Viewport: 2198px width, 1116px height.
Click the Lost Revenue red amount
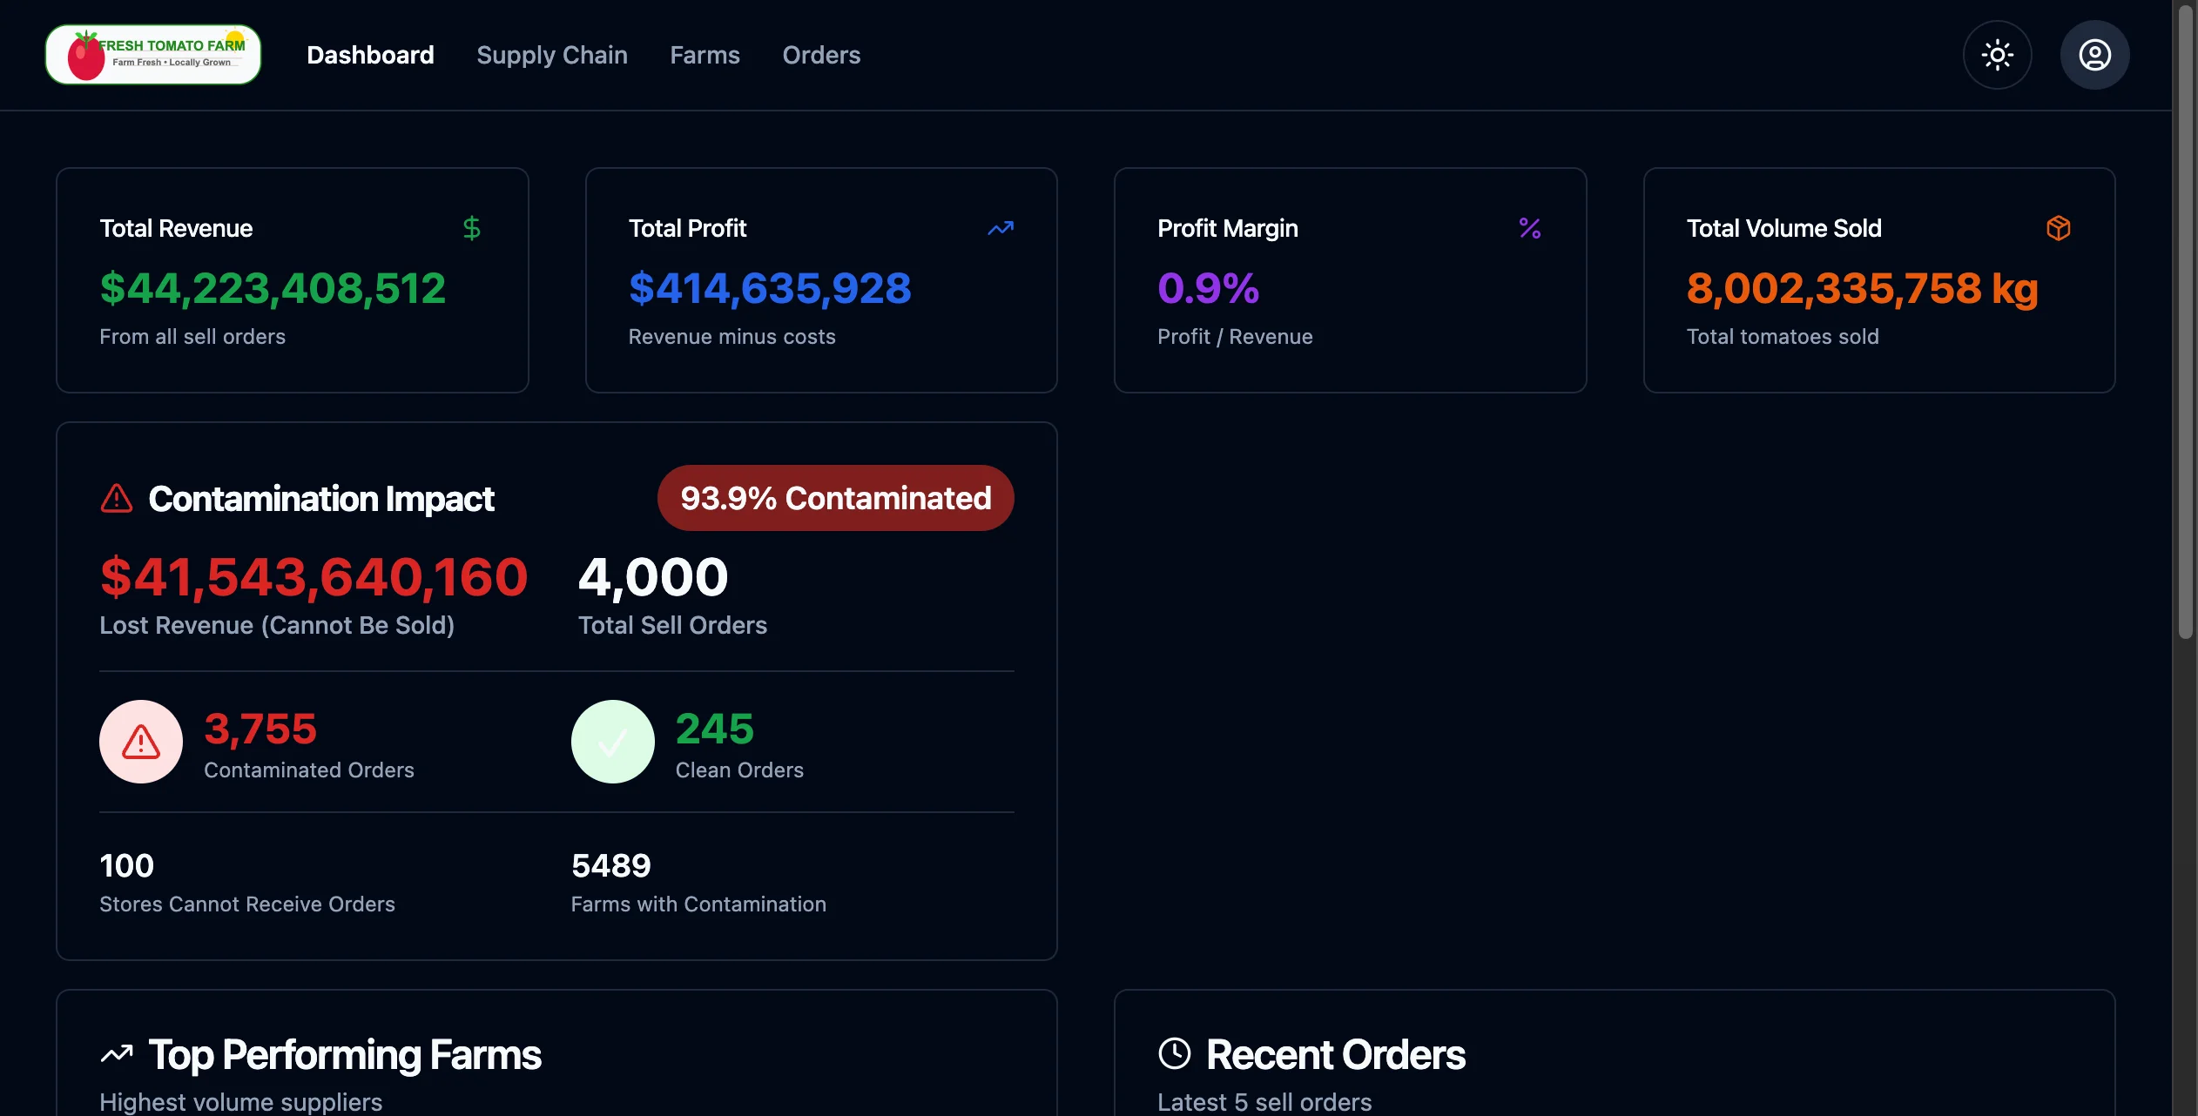pos(314,577)
